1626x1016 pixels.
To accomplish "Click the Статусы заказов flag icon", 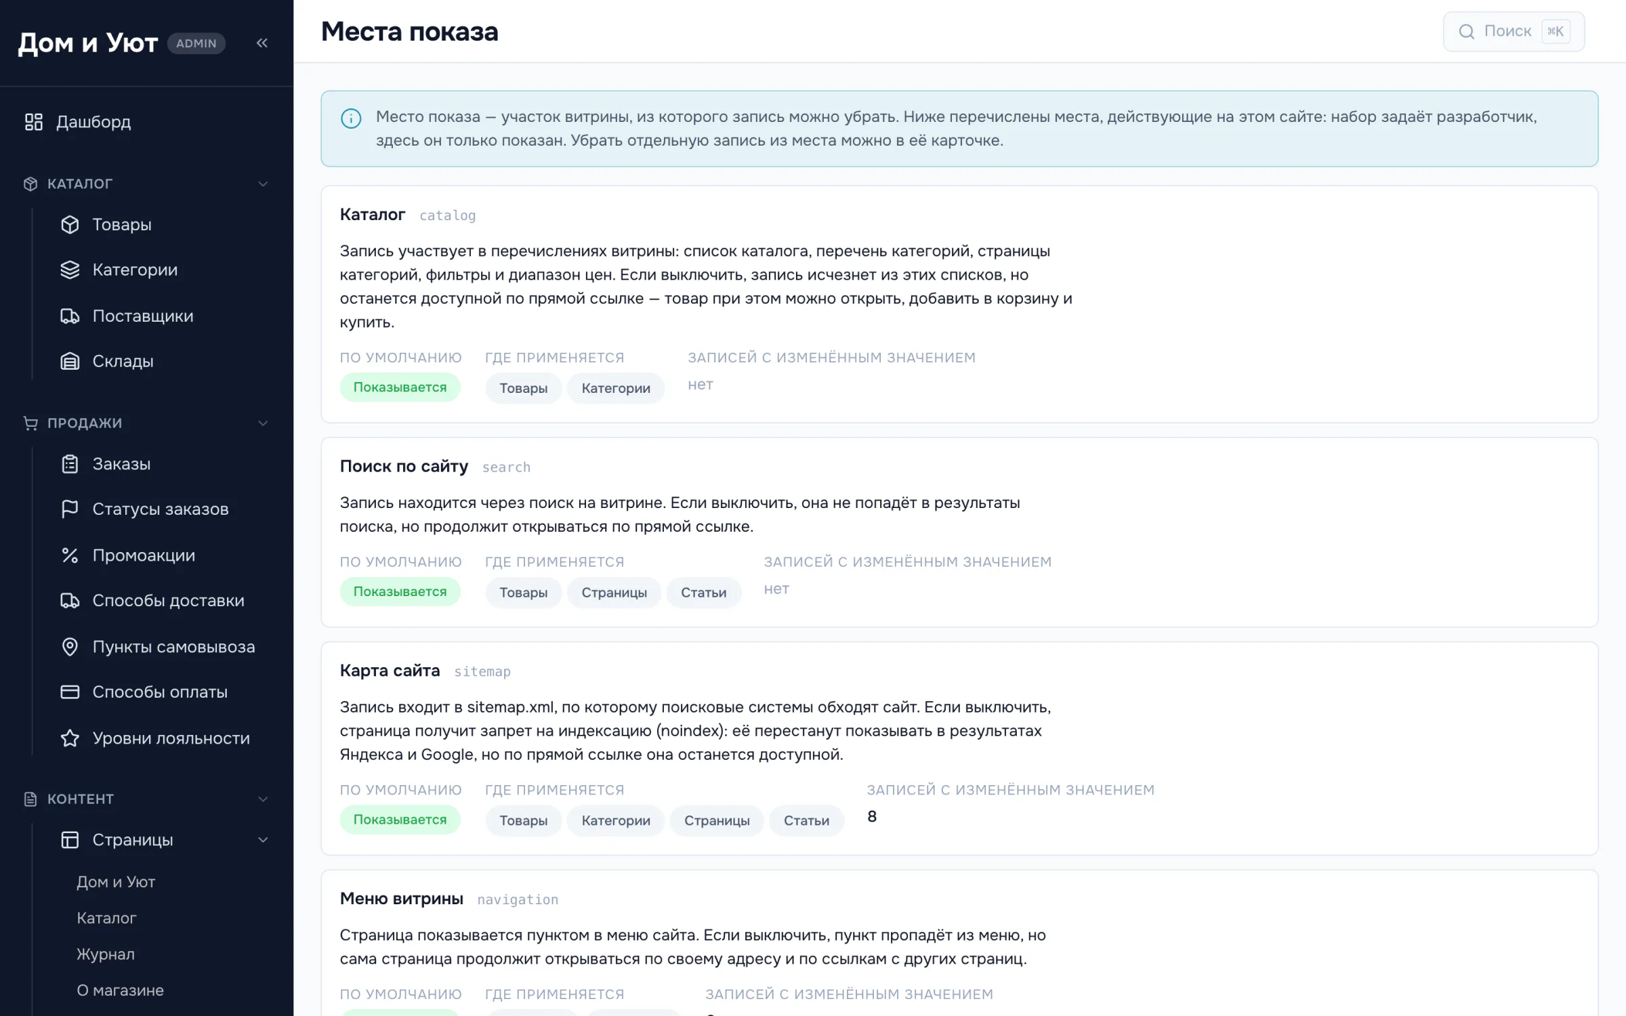I will pos(70,509).
